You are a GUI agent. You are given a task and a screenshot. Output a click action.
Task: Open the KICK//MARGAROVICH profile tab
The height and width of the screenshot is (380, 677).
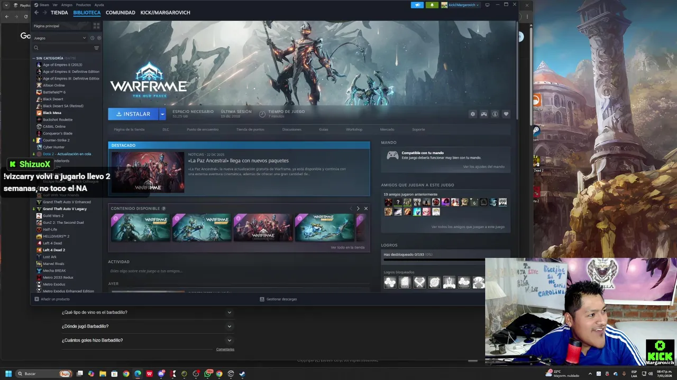(165, 13)
